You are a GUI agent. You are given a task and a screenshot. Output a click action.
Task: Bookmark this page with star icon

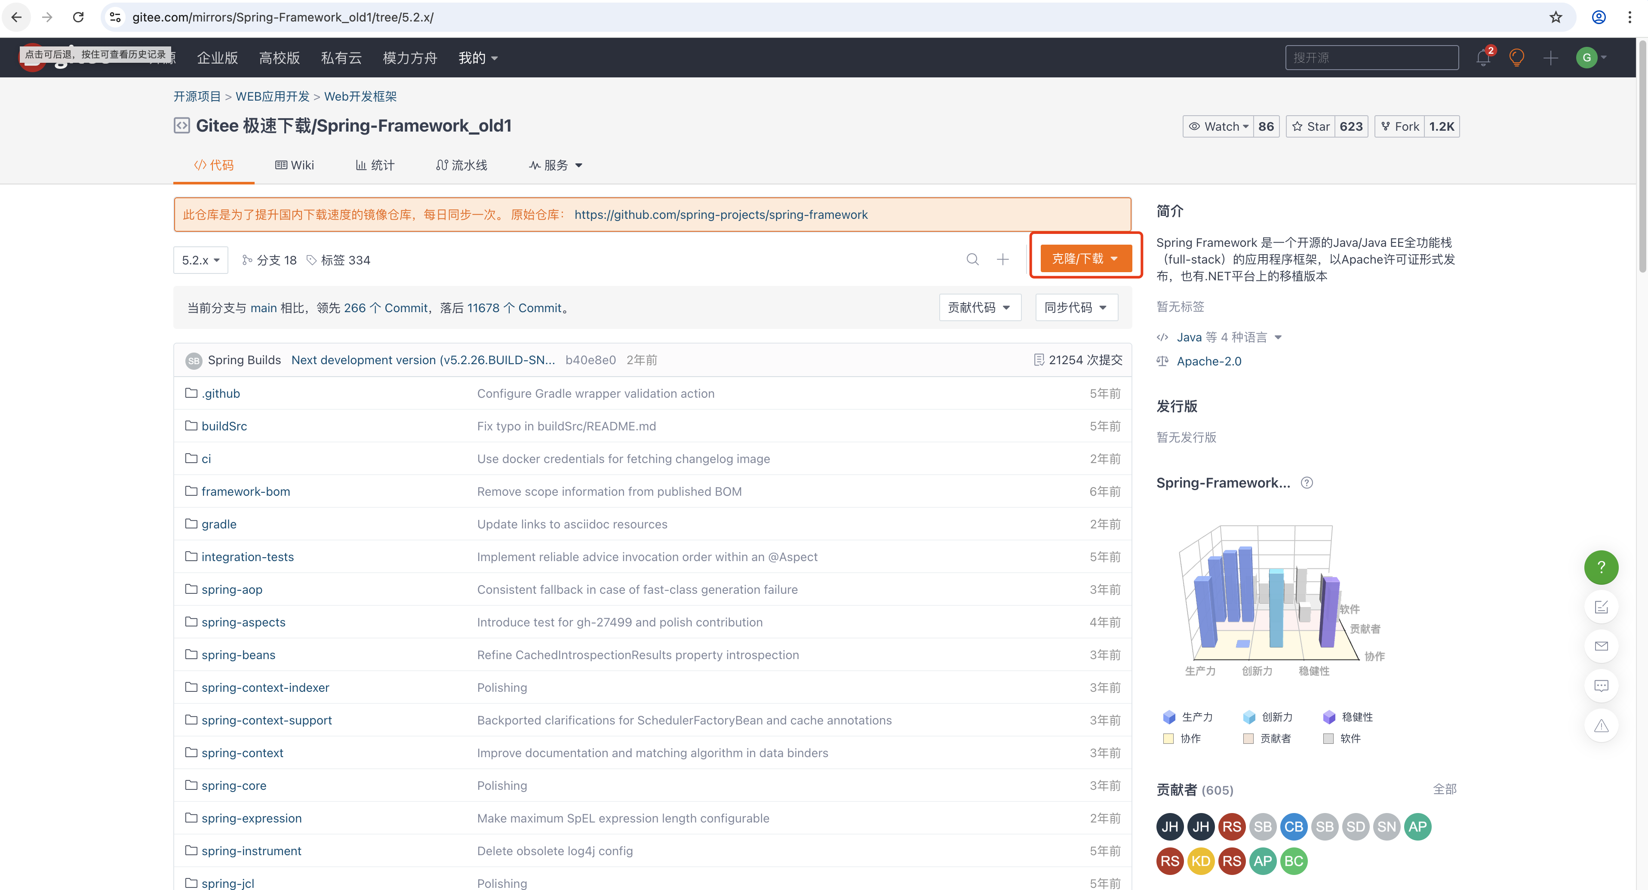1556,17
